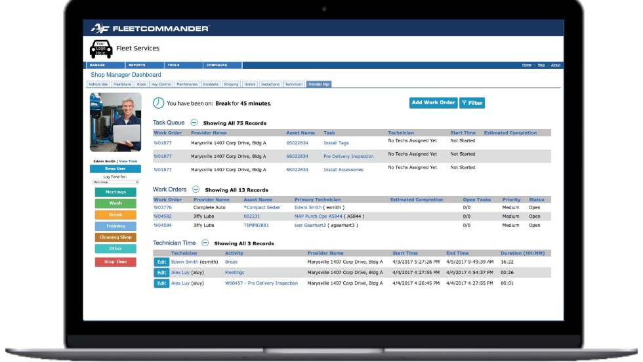Click the technician profile photo
Image resolution: width=643 pixels, height=362 pixels.
click(x=115, y=123)
